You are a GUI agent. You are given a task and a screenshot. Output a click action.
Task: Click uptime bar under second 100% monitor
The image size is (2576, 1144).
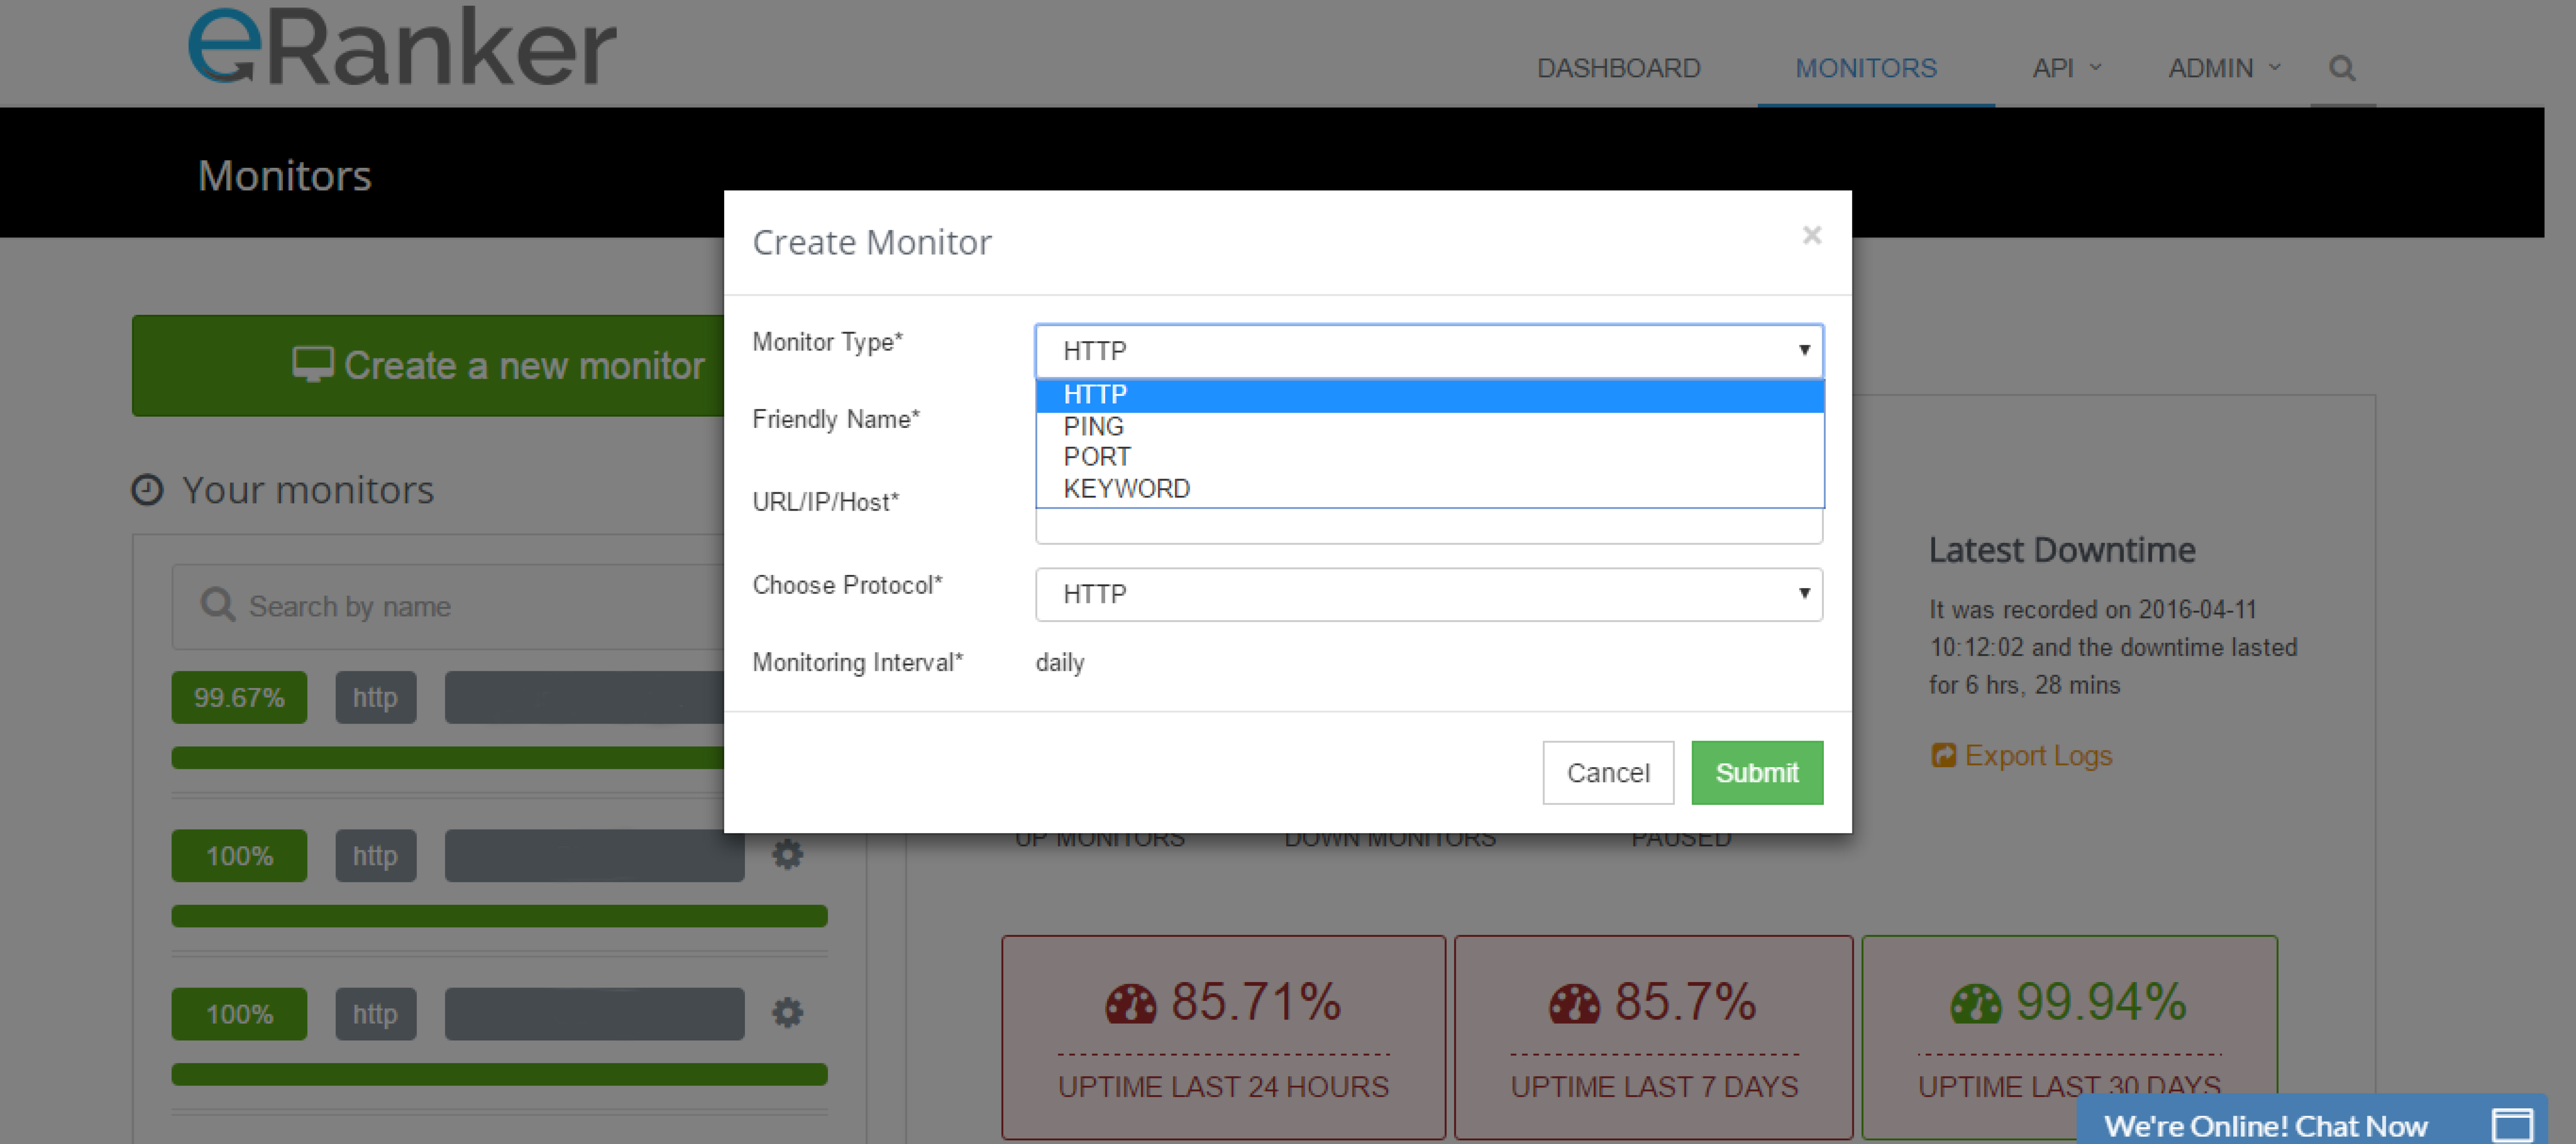coord(499,915)
